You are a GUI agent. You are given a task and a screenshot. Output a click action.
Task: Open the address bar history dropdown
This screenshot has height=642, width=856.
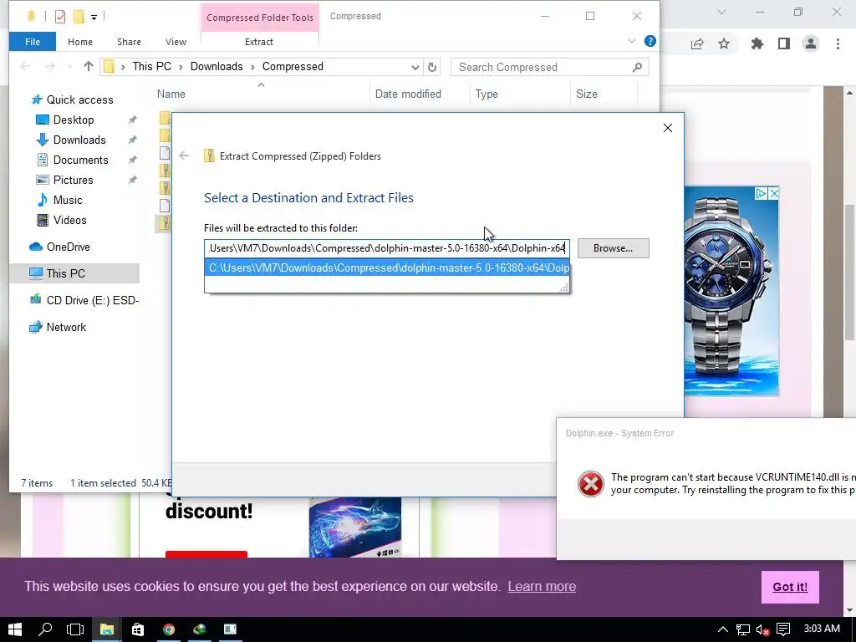(415, 67)
